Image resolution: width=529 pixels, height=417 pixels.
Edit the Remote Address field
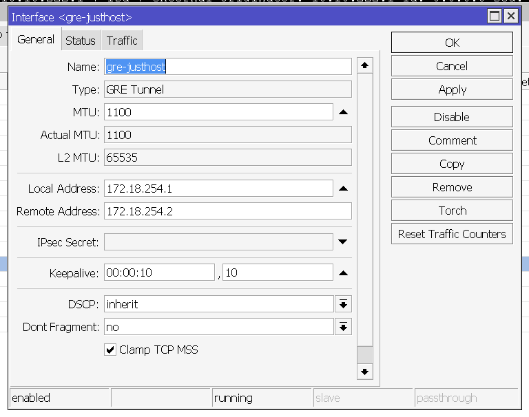228,211
